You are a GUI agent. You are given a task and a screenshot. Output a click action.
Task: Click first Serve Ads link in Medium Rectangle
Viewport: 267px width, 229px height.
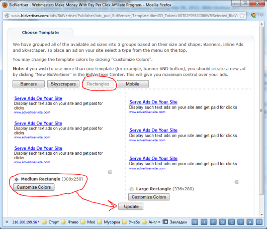point(38,98)
